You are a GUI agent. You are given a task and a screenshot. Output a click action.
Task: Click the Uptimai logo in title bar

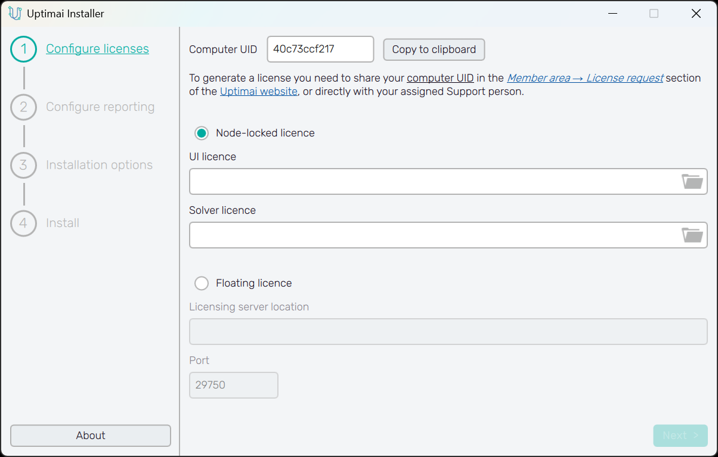click(x=15, y=13)
